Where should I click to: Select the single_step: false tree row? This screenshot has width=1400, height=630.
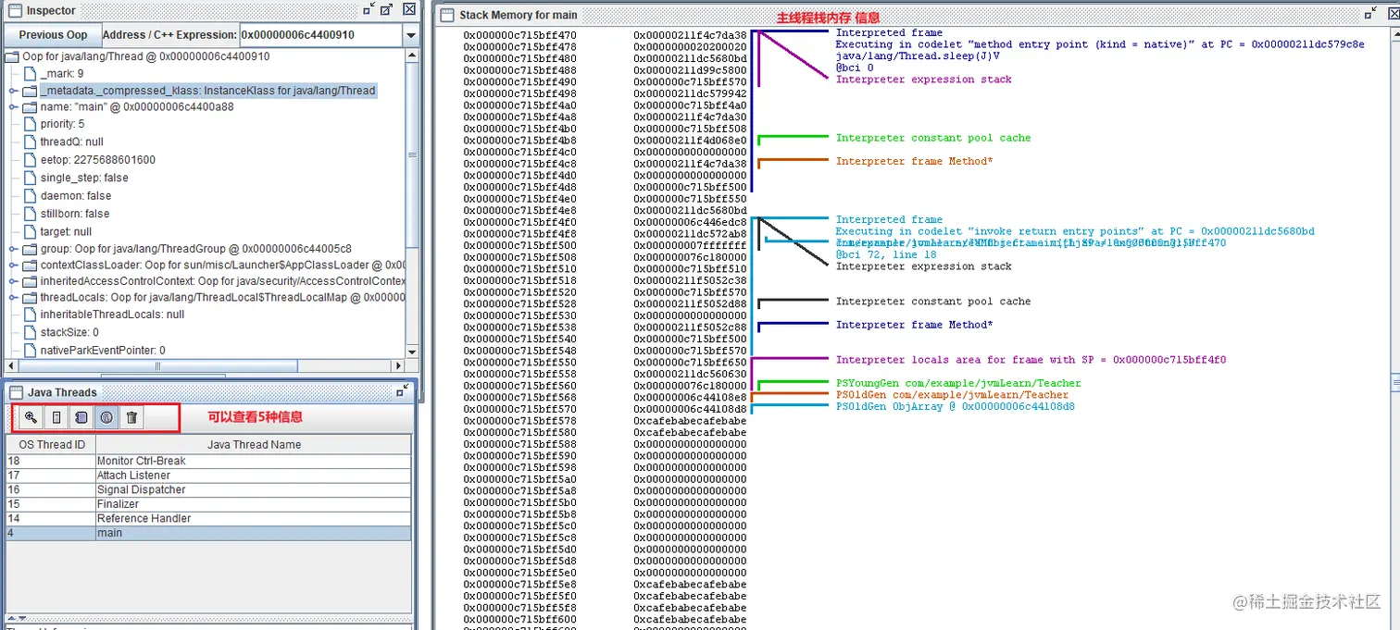[84, 178]
